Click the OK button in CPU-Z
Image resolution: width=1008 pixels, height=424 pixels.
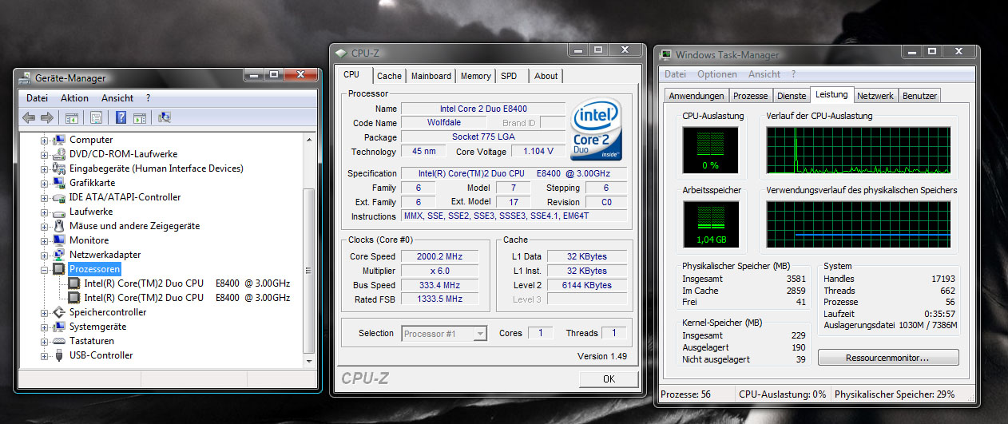(609, 378)
